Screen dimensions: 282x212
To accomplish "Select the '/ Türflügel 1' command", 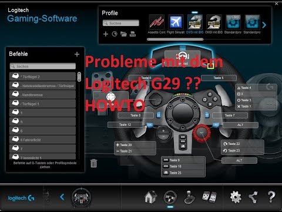I will (42, 104).
